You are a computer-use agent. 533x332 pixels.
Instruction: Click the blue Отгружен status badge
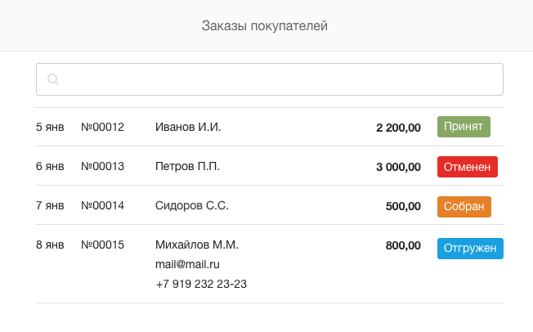(x=470, y=249)
